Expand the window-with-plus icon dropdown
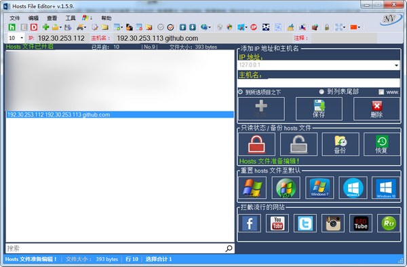407x267 pixels. [x=121, y=27]
